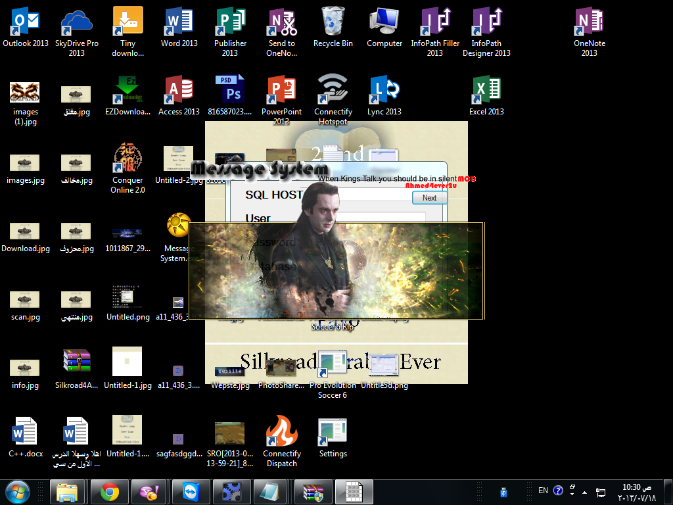Select the Access 2013 shortcut
The width and height of the screenshot is (673, 505).
(x=179, y=89)
